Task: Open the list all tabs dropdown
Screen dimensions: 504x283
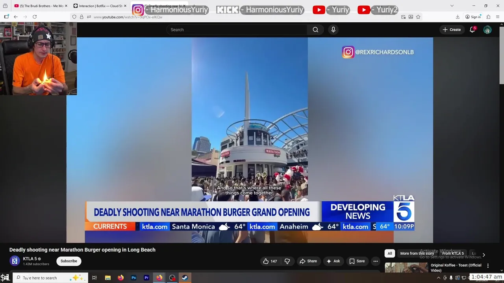Action: pyautogui.click(x=452, y=6)
